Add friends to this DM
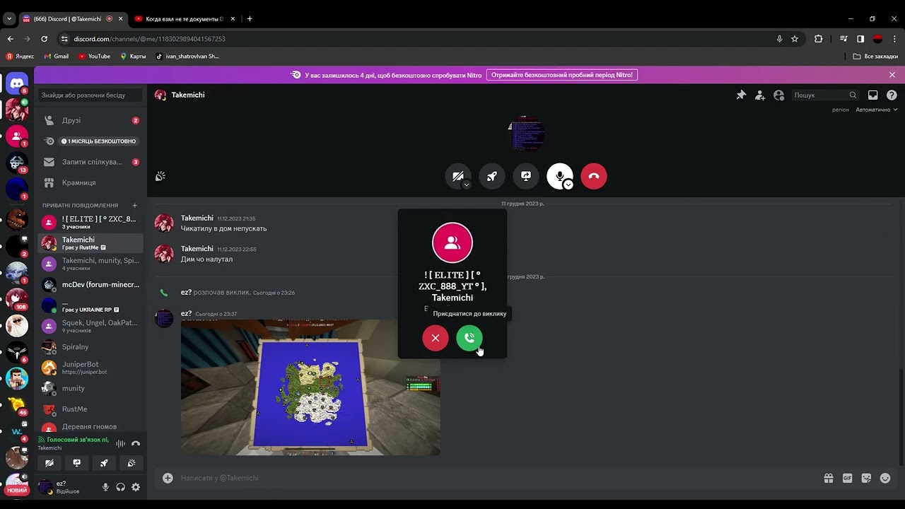Image resolution: width=905 pixels, height=509 pixels. click(760, 95)
